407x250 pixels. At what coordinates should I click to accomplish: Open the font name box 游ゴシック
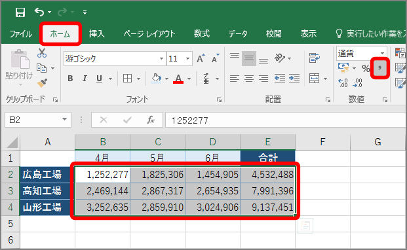pyautogui.click(x=114, y=59)
